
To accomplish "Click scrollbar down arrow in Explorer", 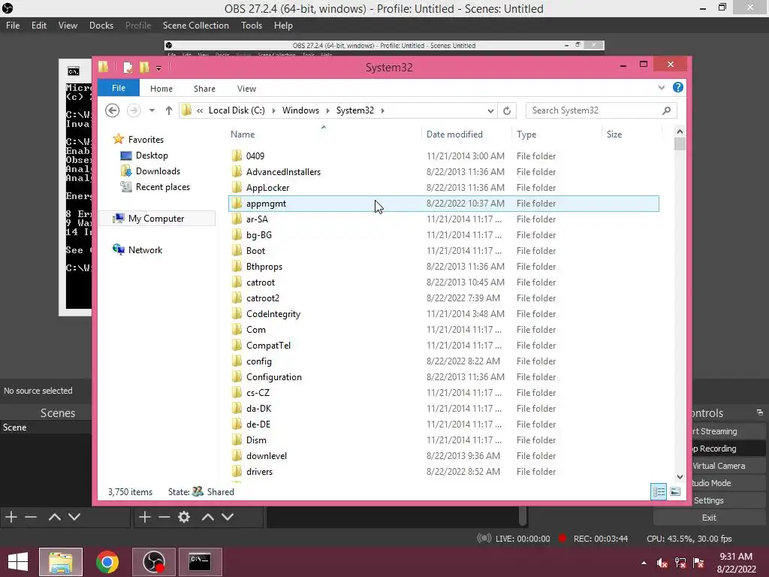I will point(680,476).
